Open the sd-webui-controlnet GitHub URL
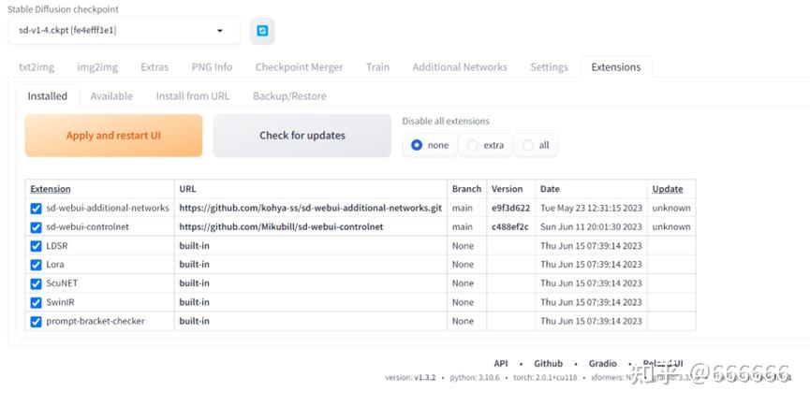Viewport: 810px width, 406px height. pyautogui.click(x=281, y=227)
